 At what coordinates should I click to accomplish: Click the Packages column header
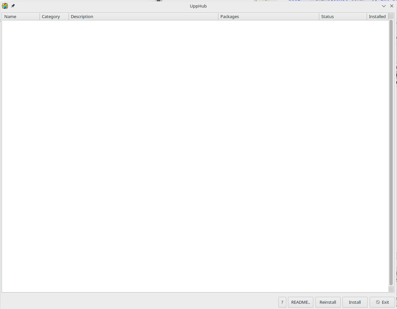[269, 16]
